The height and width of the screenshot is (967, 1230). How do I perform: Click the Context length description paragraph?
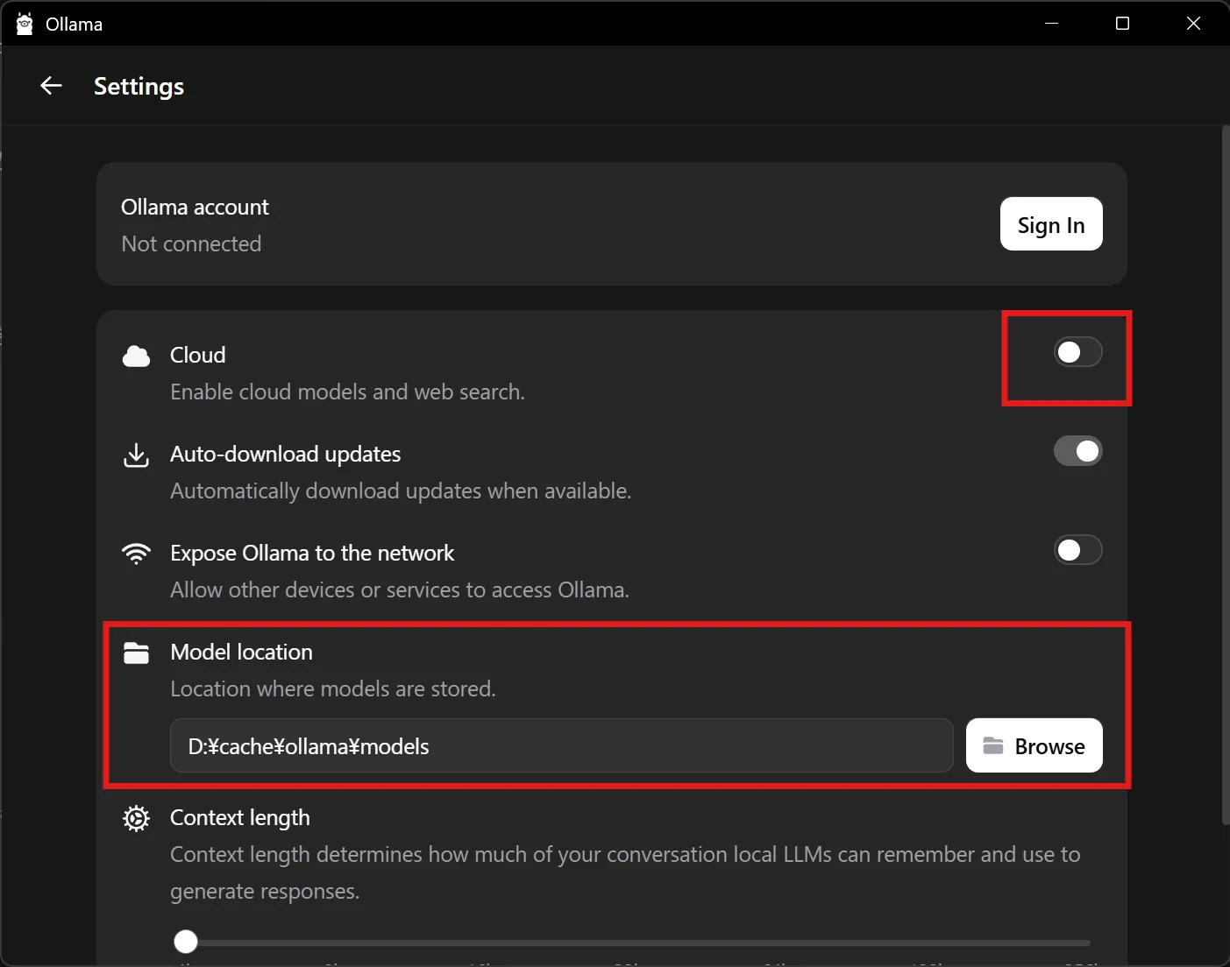pyautogui.click(x=625, y=872)
